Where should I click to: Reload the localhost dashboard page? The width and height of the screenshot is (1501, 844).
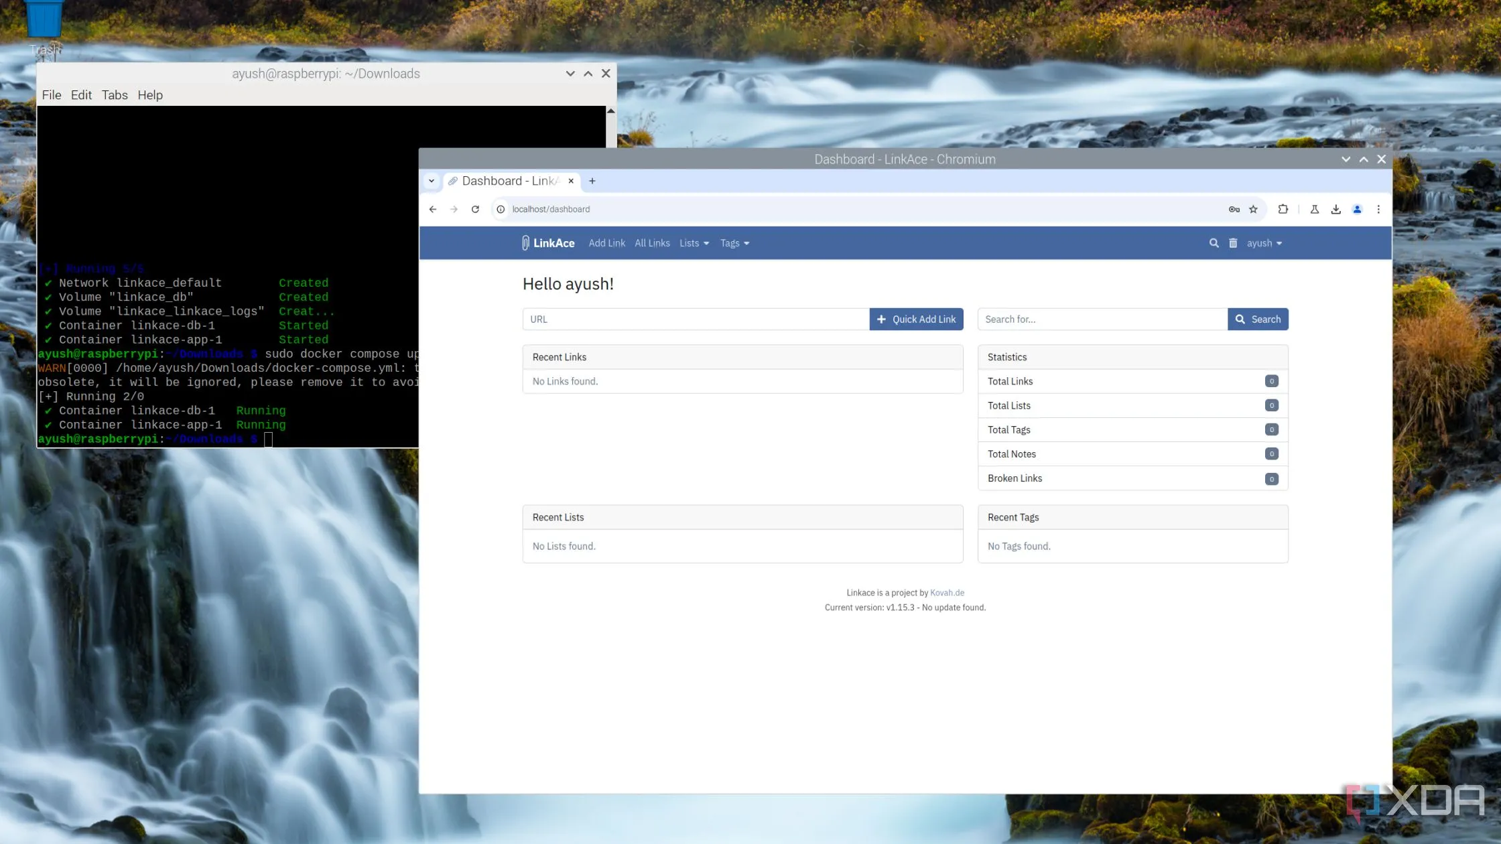point(475,209)
